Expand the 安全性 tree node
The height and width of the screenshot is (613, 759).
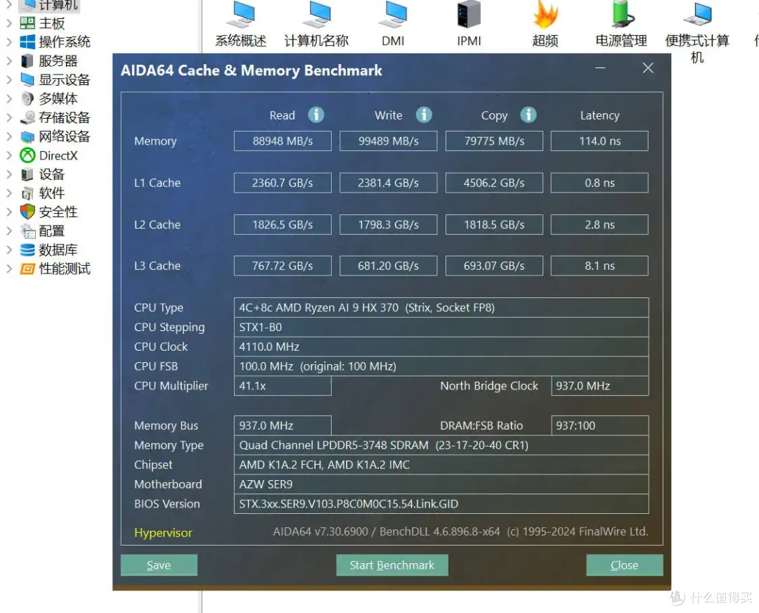click(8, 212)
